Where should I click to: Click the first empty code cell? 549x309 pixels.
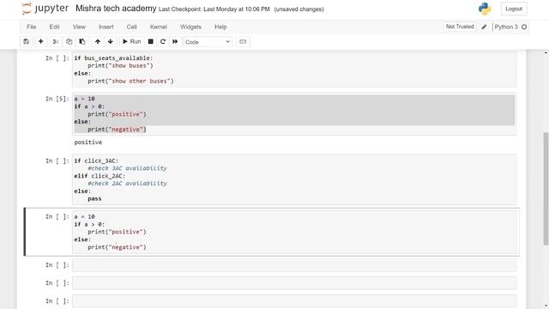coord(294,265)
